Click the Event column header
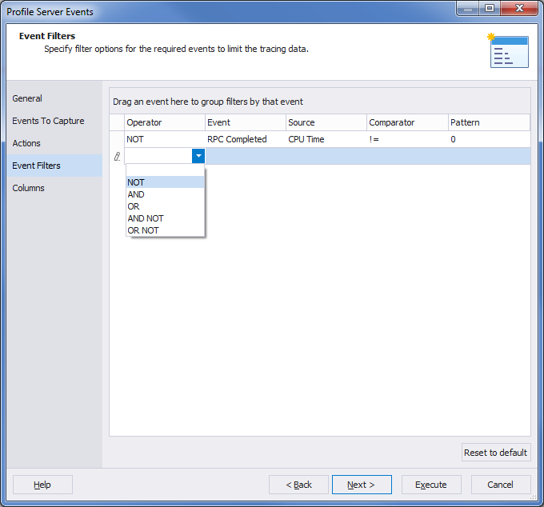Image resolution: width=544 pixels, height=507 pixels. click(246, 122)
